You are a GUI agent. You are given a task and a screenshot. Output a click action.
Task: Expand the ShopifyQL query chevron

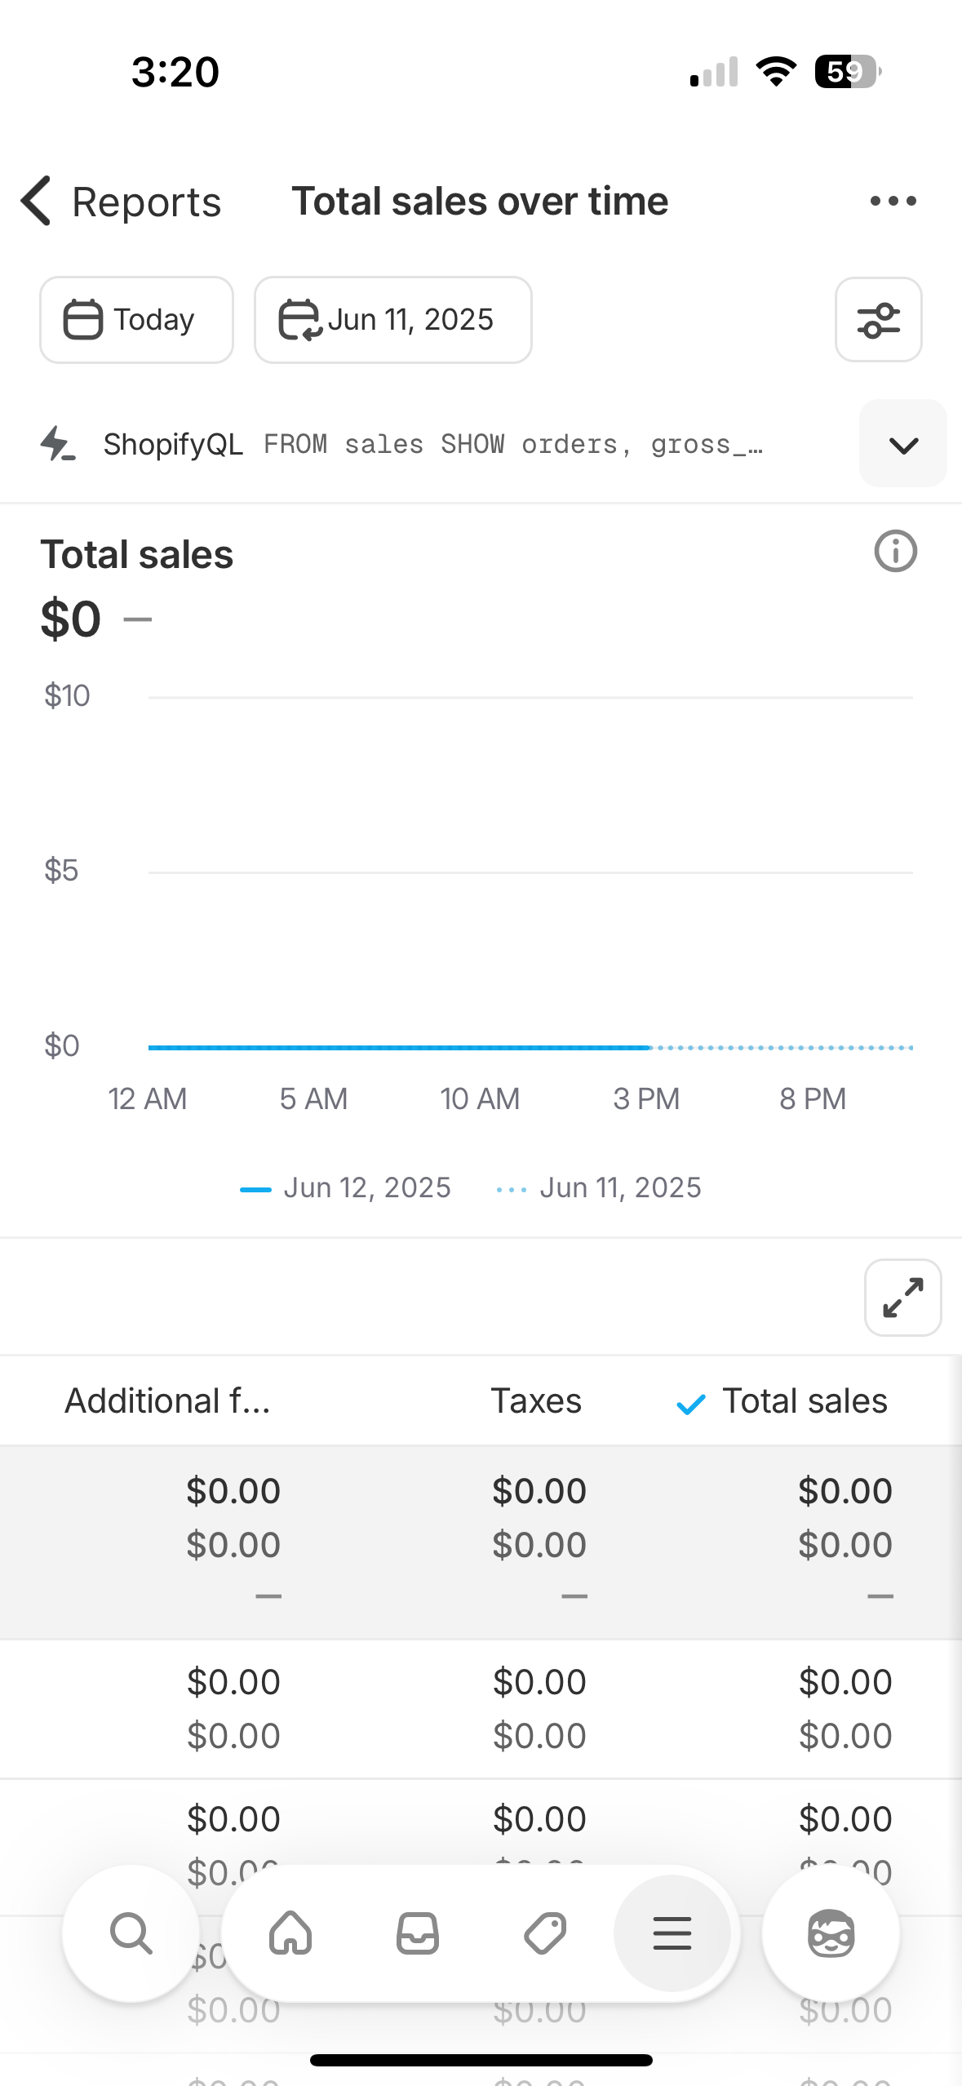point(902,444)
